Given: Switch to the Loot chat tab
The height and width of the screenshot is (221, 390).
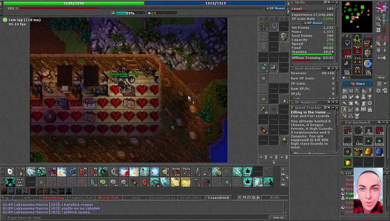Looking at the screenshot, I should coord(26,198).
